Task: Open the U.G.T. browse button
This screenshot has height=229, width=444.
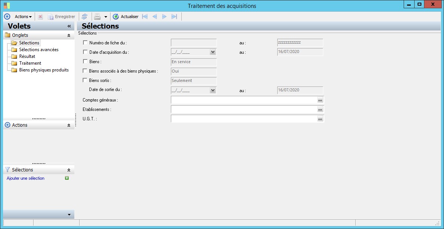Action: 320,119
